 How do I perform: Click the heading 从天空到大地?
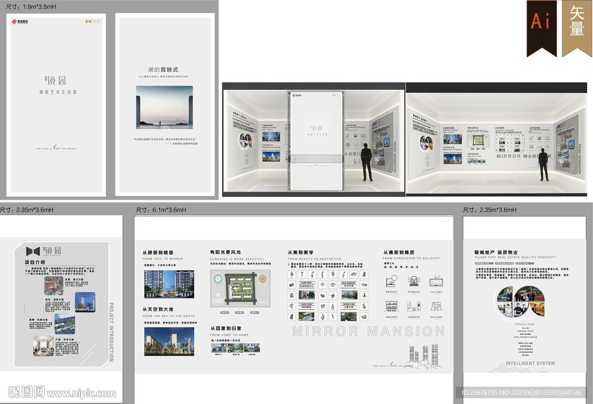(158, 309)
